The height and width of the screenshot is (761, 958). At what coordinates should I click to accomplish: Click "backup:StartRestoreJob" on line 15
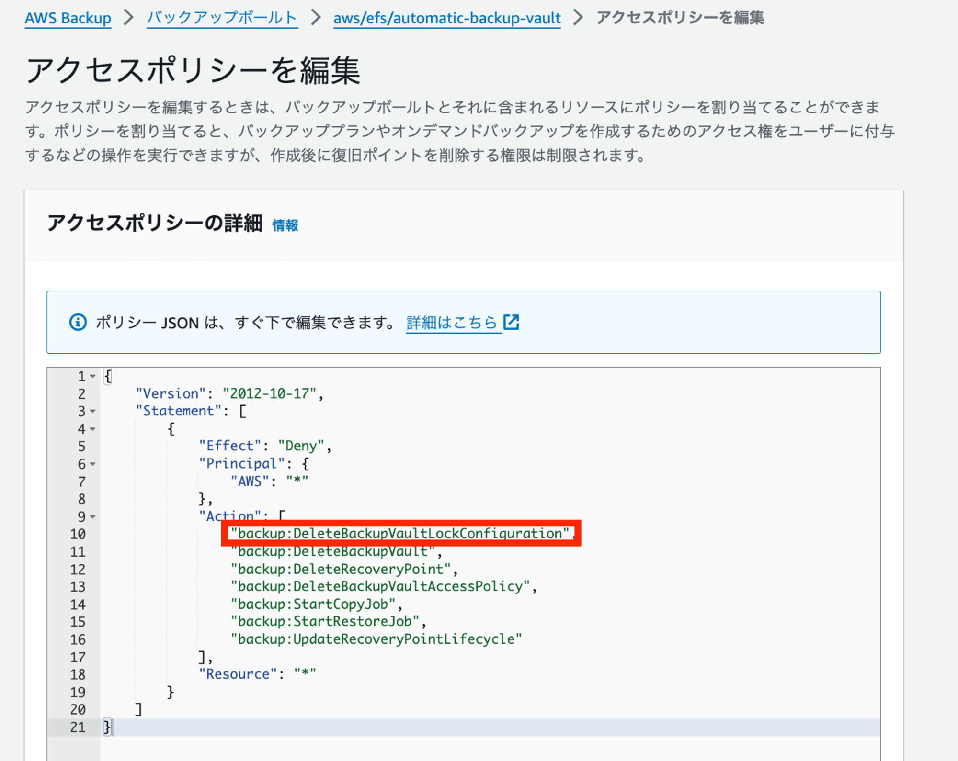pyautogui.click(x=325, y=621)
